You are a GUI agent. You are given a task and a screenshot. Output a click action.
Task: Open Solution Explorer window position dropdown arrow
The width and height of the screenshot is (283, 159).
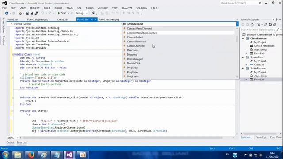coord(273,19)
